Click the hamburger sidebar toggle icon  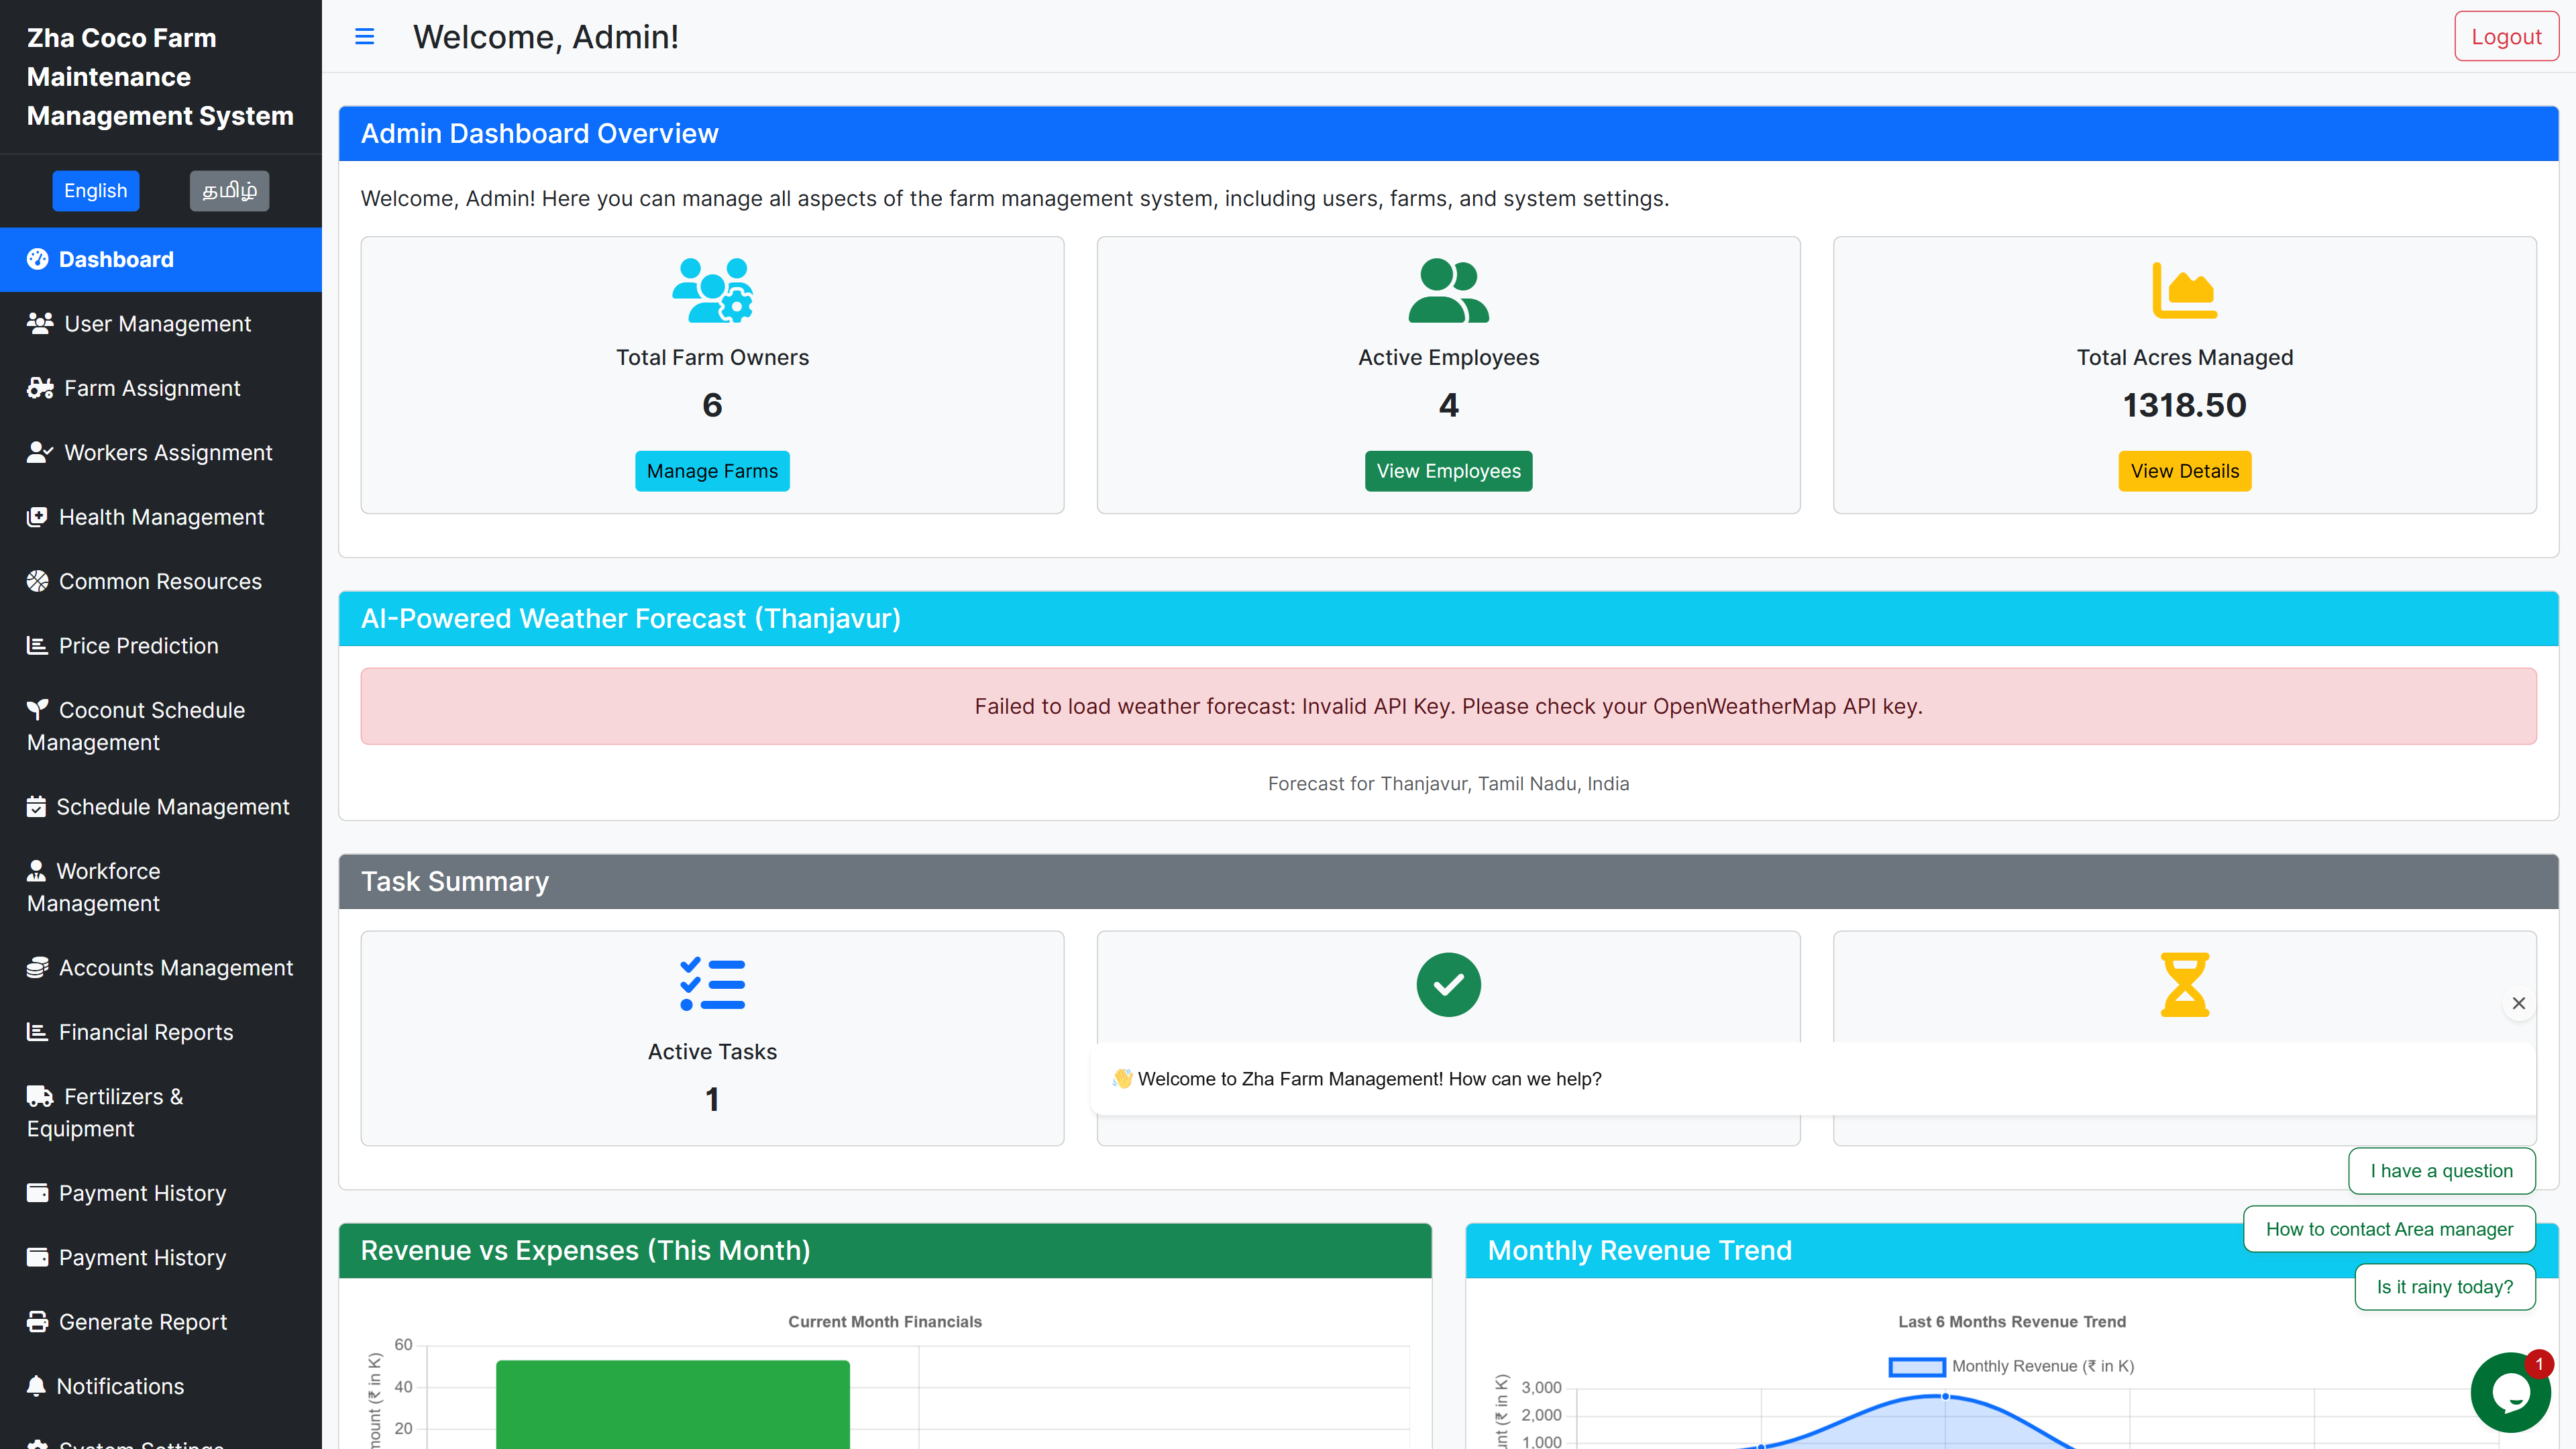(364, 37)
